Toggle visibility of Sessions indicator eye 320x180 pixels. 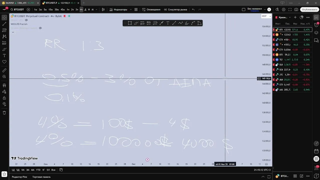pyautogui.click(x=40, y=28)
